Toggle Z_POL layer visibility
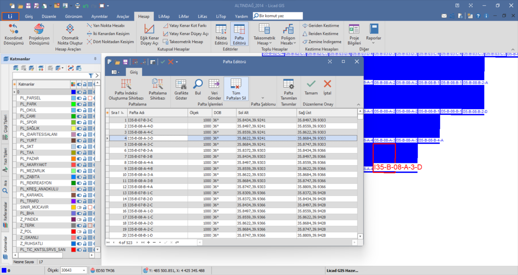The width and height of the screenshot is (518, 275). click(79, 232)
